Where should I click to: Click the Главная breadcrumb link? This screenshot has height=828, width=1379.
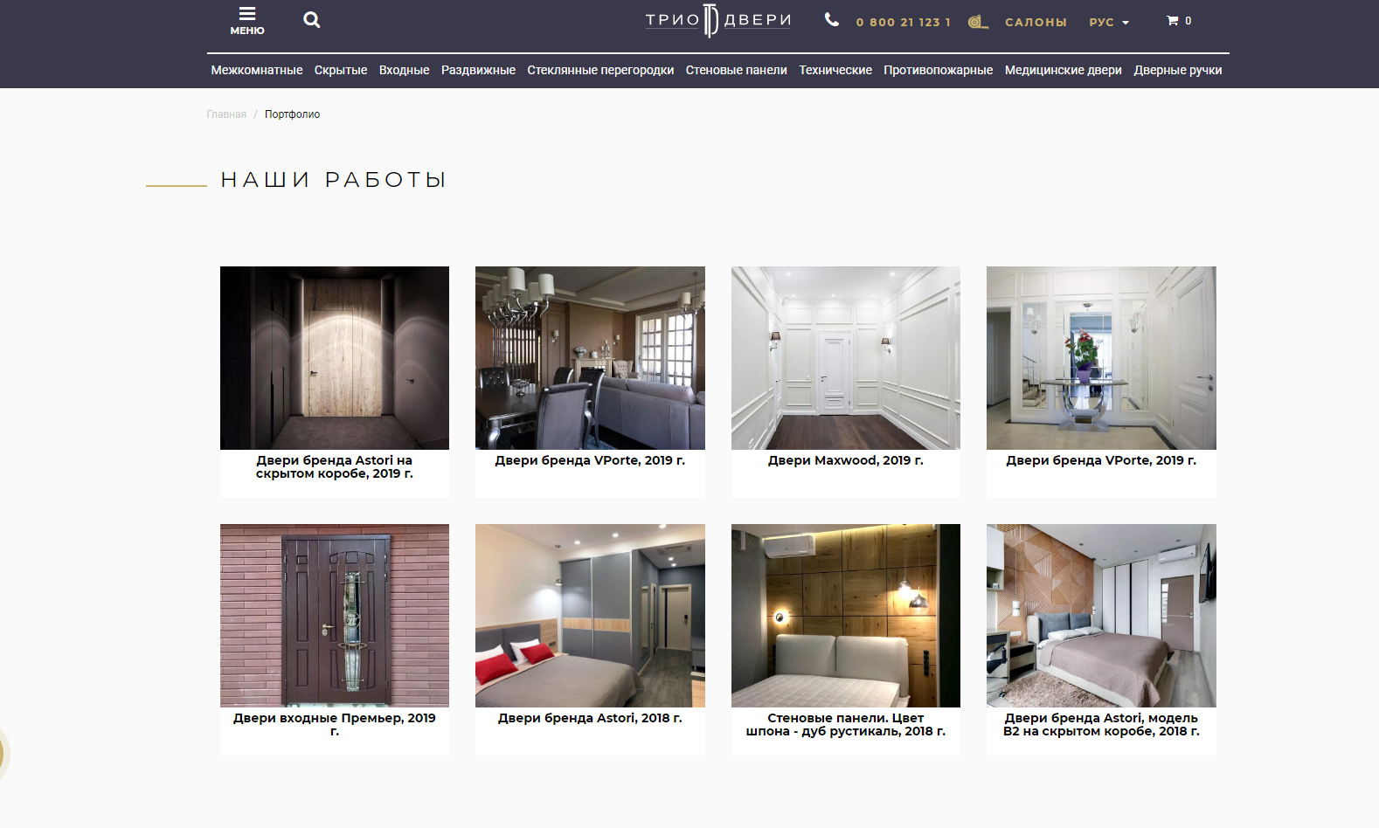tap(226, 114)
